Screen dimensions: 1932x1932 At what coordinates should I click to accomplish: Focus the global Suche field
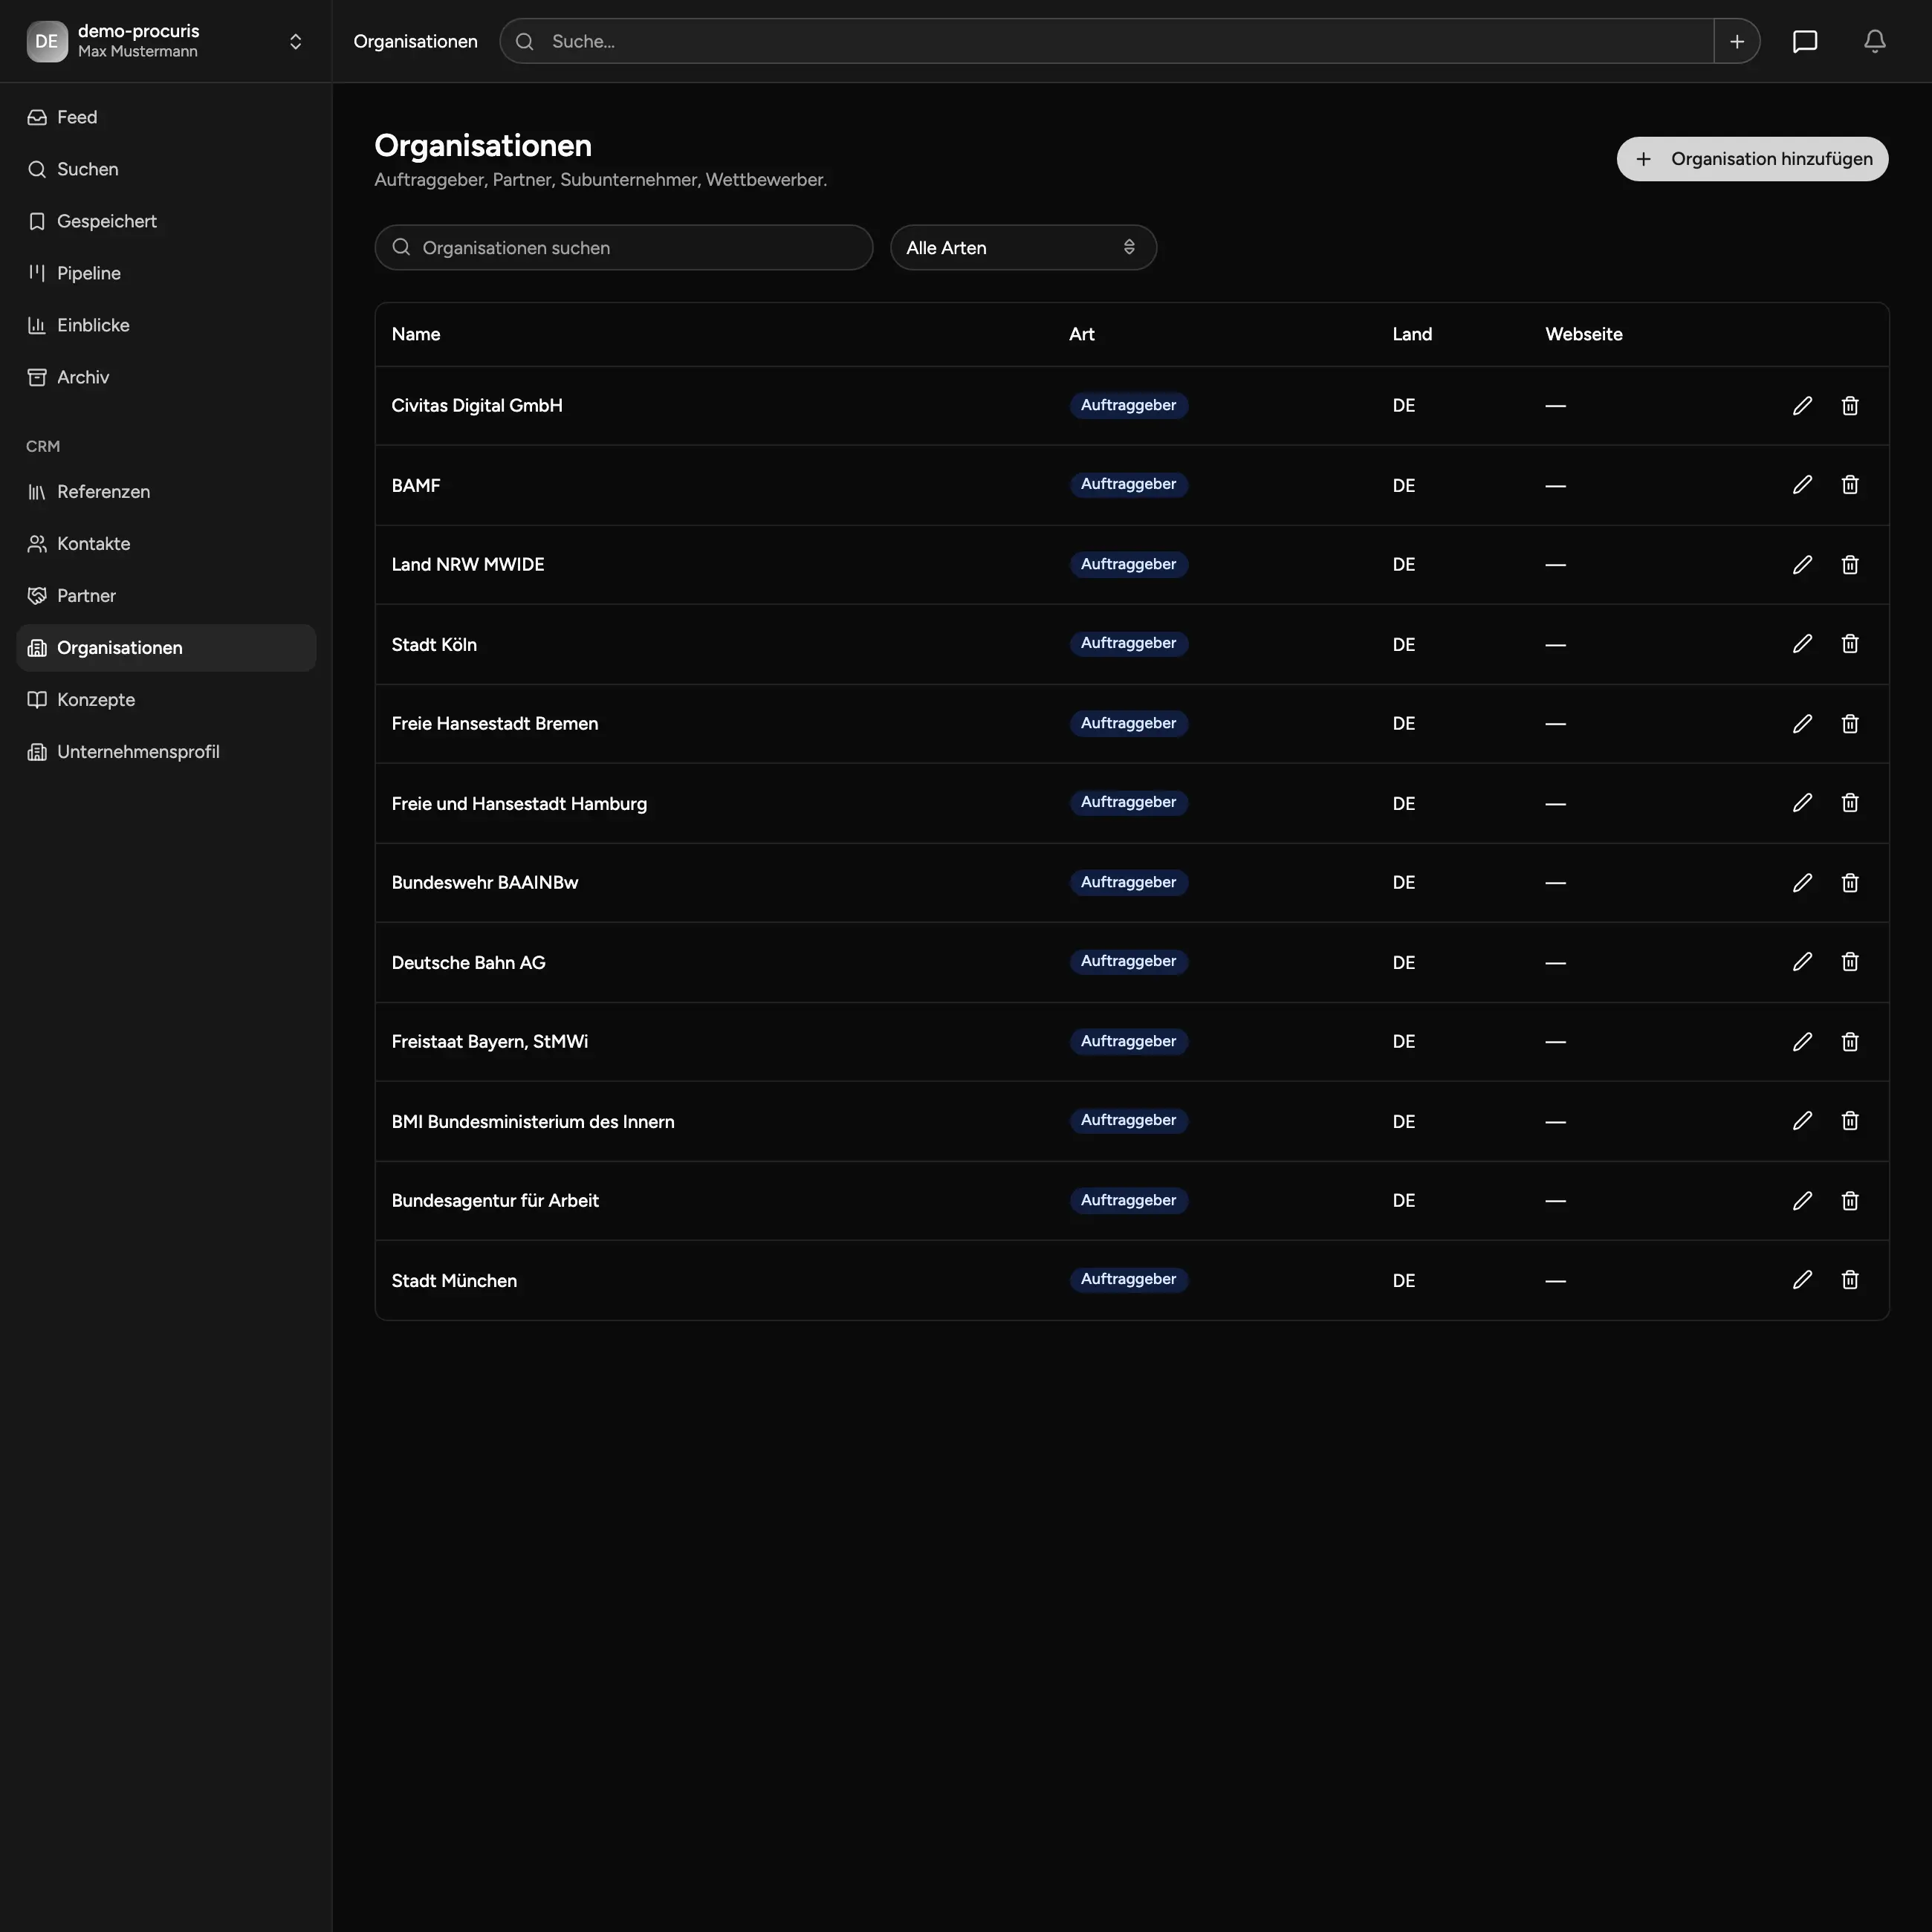[1107, 41]
